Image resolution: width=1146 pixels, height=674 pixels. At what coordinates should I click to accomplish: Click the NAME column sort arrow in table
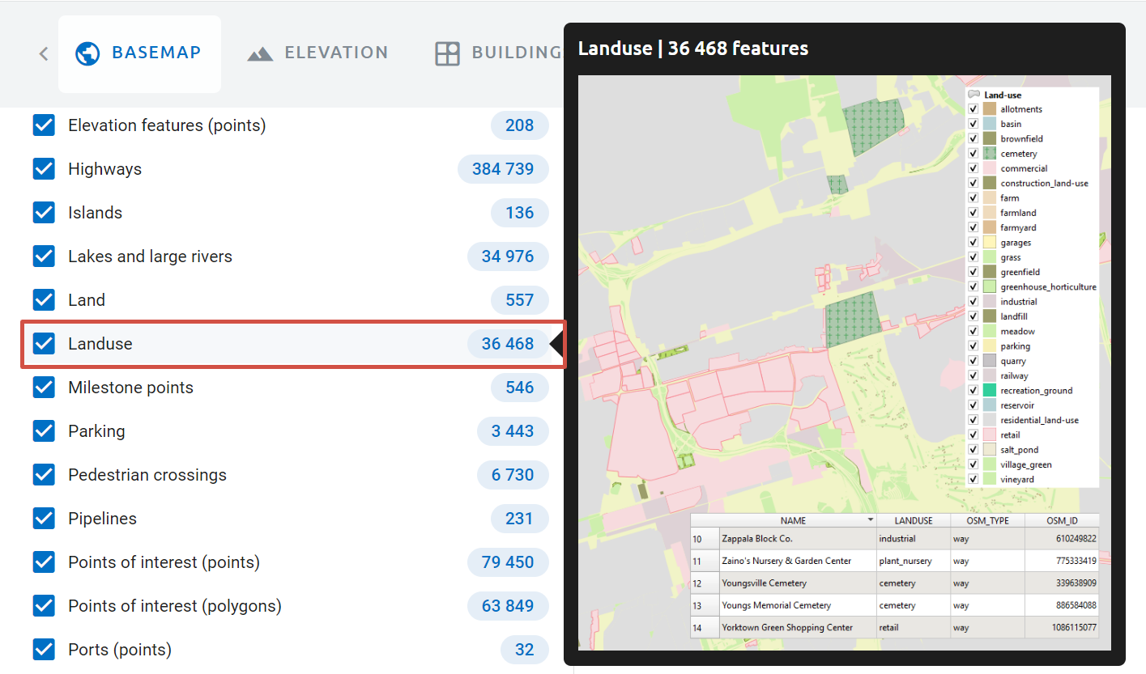pyautogui.click(x=871, y=520)
